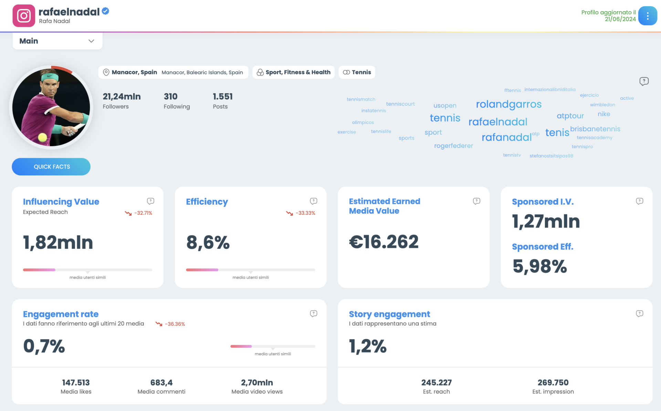The width and height of the screenshot is (661, 411).
Task: Click the Sport, Fitness & Health category icon
Action: click(x=260, y=72)
